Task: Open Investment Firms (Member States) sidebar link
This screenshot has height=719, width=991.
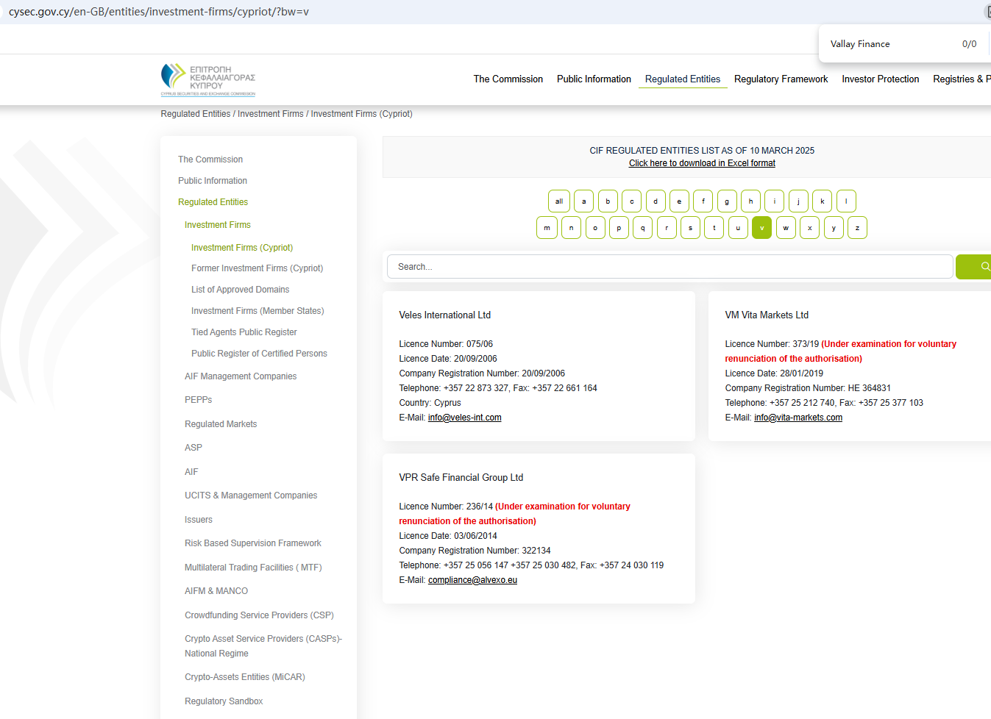Action: pyautogui.click(x=257, y=311)
